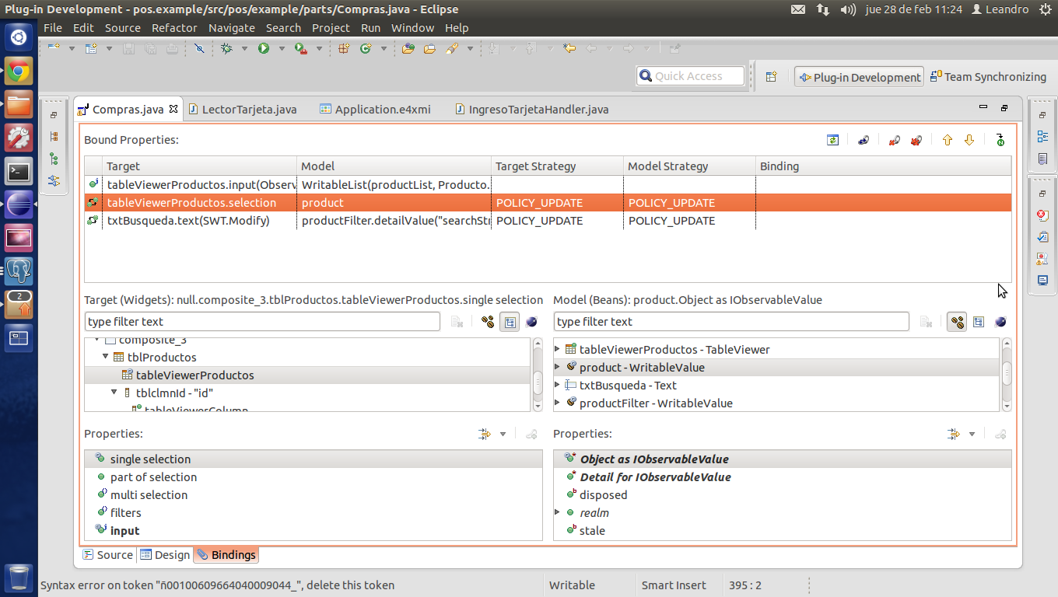Click the delete all bindings icon
The image size is (1058, 597).
916,141
